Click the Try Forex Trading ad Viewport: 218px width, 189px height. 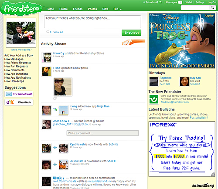182,149
